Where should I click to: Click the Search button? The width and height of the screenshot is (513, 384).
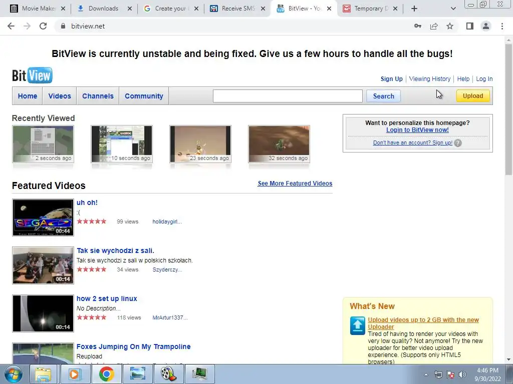click(x=383, y=96)
